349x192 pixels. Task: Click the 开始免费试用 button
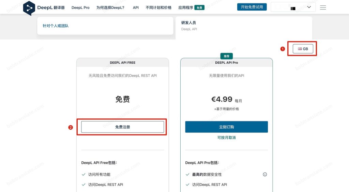(252, 7)
